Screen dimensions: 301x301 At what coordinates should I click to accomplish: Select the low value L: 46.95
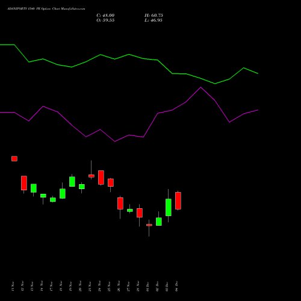154,20
